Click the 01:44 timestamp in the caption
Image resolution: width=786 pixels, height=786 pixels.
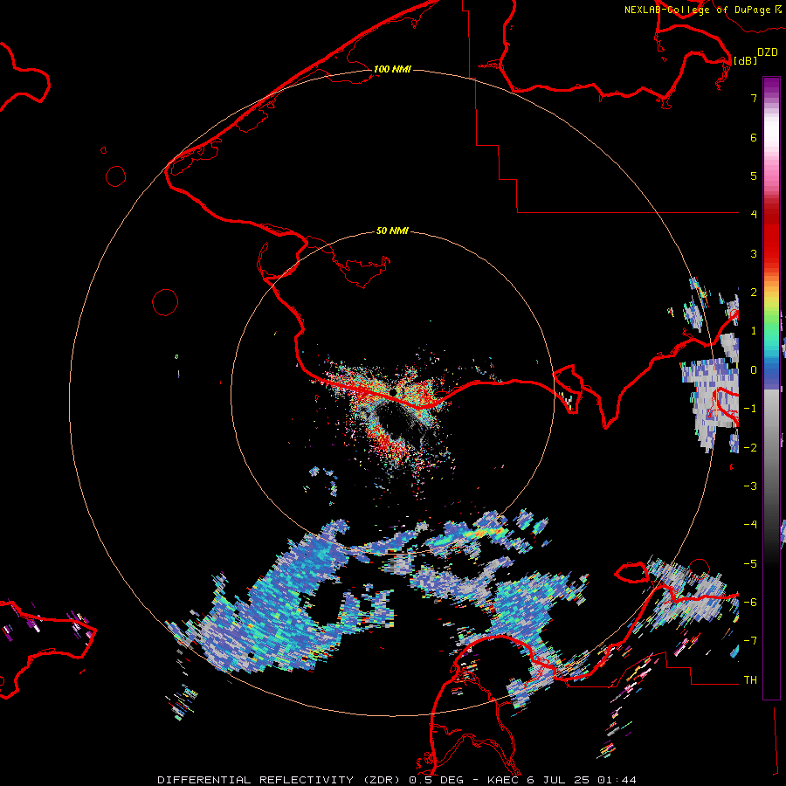click(617, 780)
